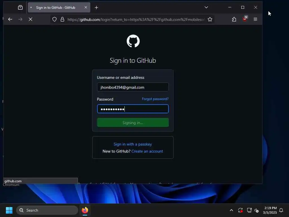The width and height of the screenshot is (289, 217).
Task: Expand the list all tabs chevron
Action: [206, 7]
